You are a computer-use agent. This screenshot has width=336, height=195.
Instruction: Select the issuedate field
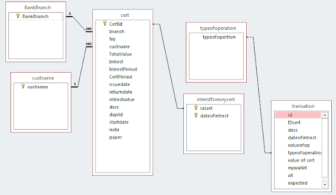[120, 85]
